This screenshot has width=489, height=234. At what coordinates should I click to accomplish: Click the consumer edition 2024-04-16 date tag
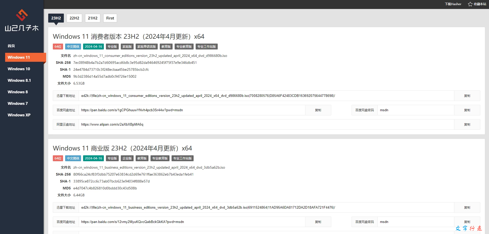point(93,47)
